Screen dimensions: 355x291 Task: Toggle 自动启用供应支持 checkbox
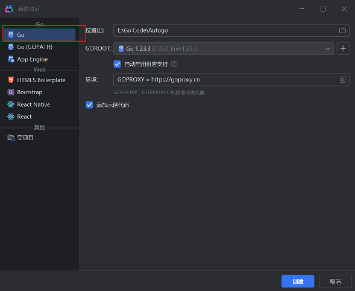[x=118, y=64]
